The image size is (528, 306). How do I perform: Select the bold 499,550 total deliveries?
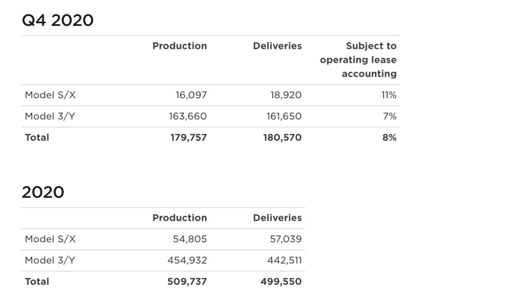pyautogui.click(x=282, y=281)
